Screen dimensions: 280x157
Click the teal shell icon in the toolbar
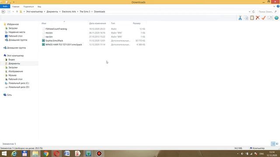276,18
